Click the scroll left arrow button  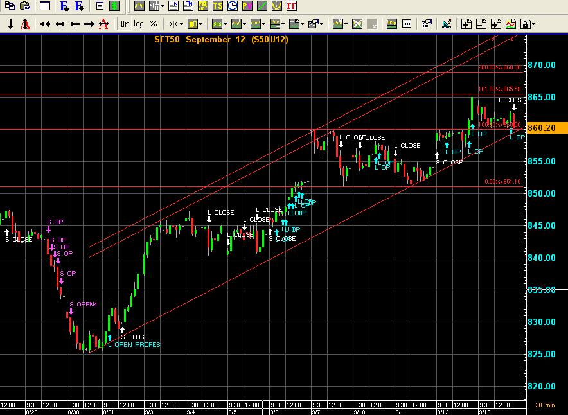click(x=75, y=24)
